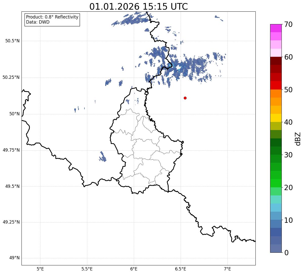The width and height of the screenshot is (304, 274).
Task: Click the title "01.01.2026 15:15 UTC"
Action: (x=139, y=7)
